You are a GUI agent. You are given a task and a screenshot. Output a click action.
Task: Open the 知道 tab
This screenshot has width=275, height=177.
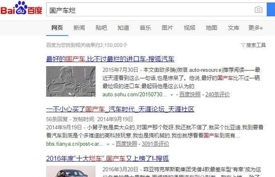tap(124, 27)
